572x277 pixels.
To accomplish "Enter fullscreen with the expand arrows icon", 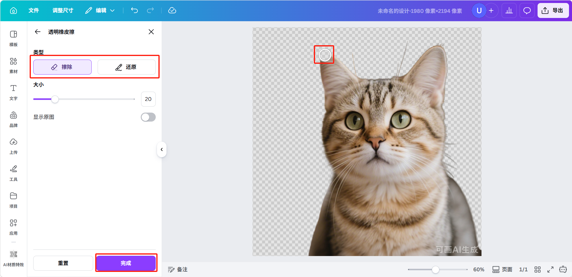I will (x=550, y=270).
